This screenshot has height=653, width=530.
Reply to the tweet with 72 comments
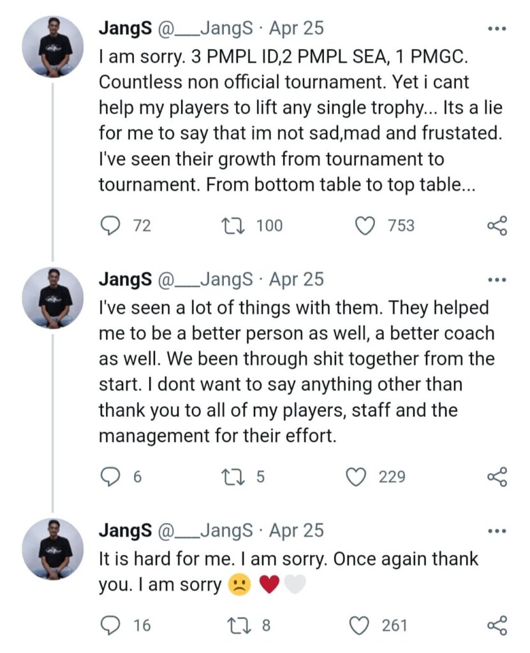(111, 226)
